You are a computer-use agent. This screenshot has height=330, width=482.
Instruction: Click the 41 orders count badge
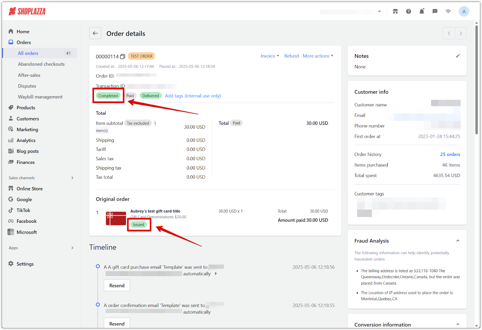coord(68,53)
